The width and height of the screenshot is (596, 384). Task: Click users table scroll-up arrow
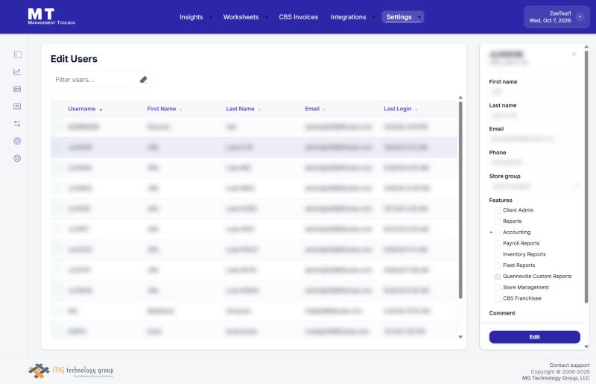(460, 98)
